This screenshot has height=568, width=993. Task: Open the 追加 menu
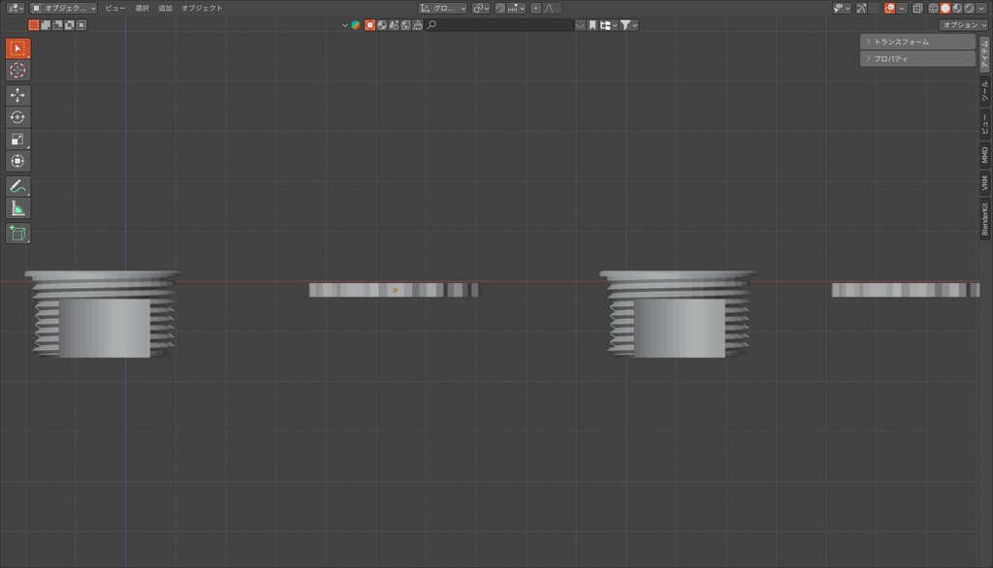click(165, 8)
